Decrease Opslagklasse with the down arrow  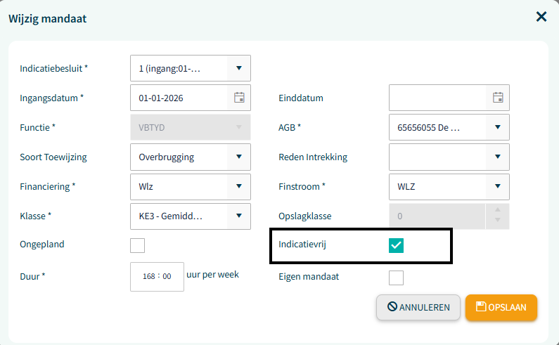point(498,221)
